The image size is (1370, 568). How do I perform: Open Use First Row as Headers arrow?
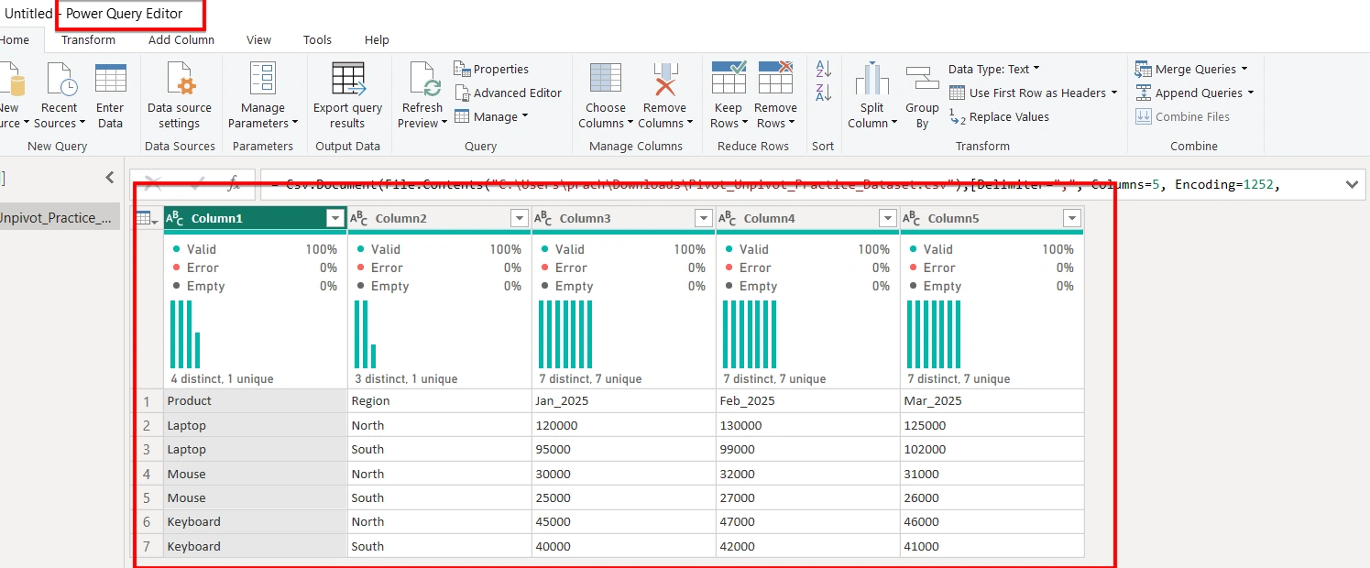(x=1113, y=93)
